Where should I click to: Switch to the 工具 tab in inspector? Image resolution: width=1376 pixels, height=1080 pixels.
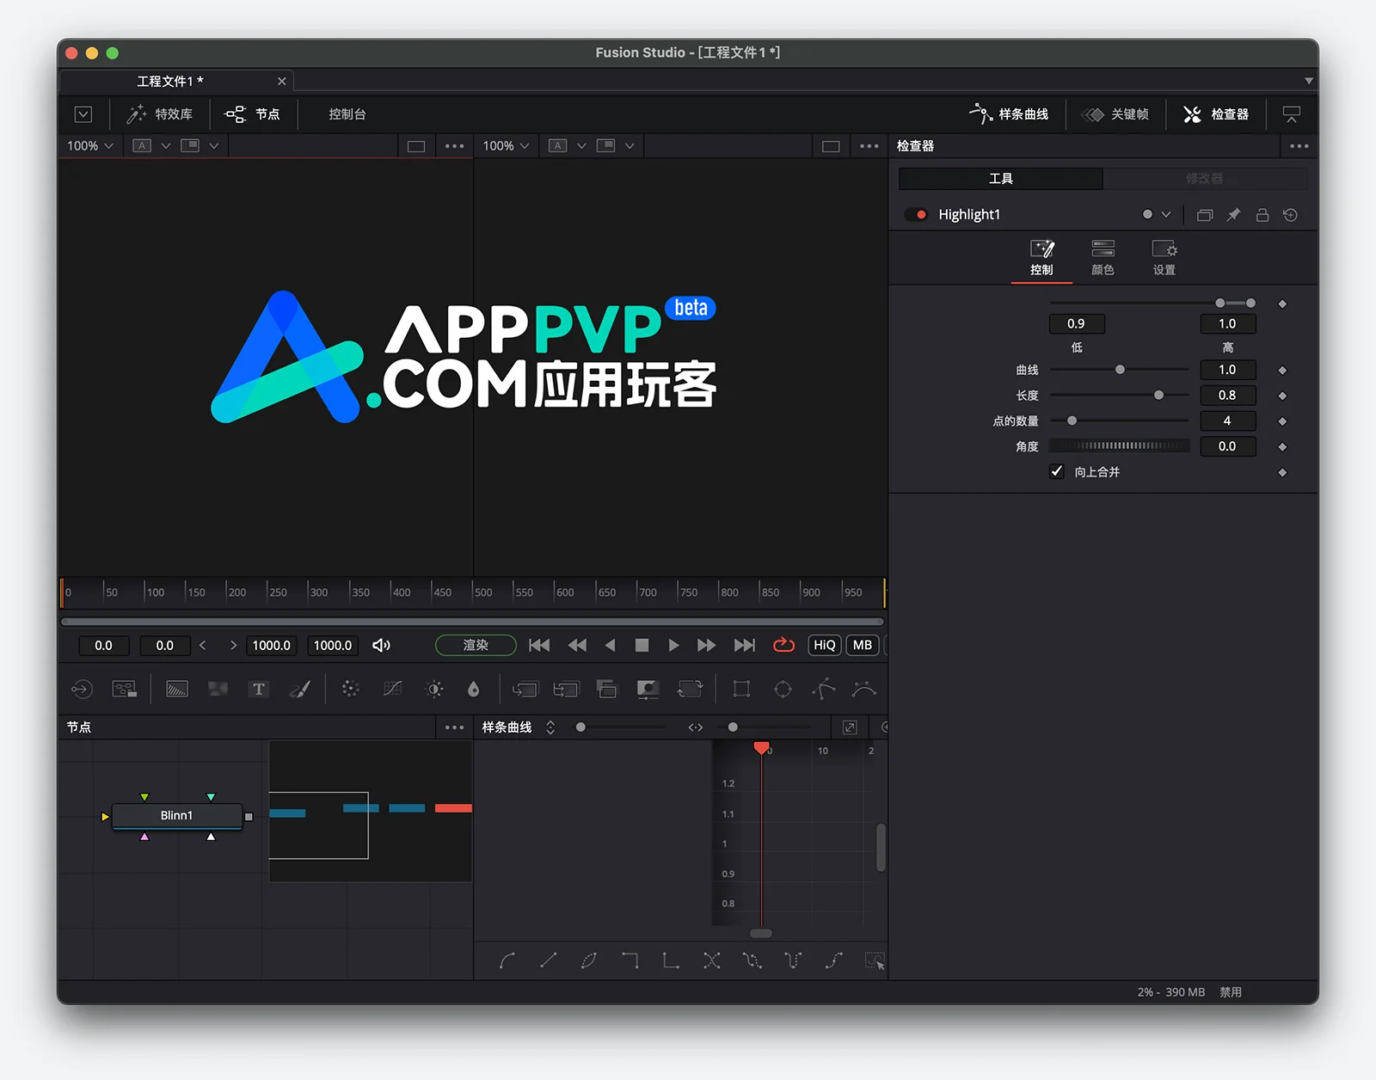tap(1001, 179)
